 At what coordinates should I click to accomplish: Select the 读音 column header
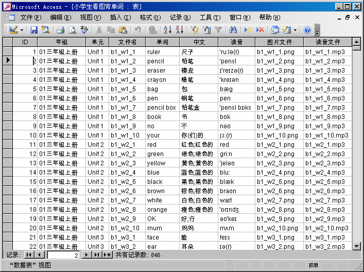pyautogui.click(x=236, y=42)
